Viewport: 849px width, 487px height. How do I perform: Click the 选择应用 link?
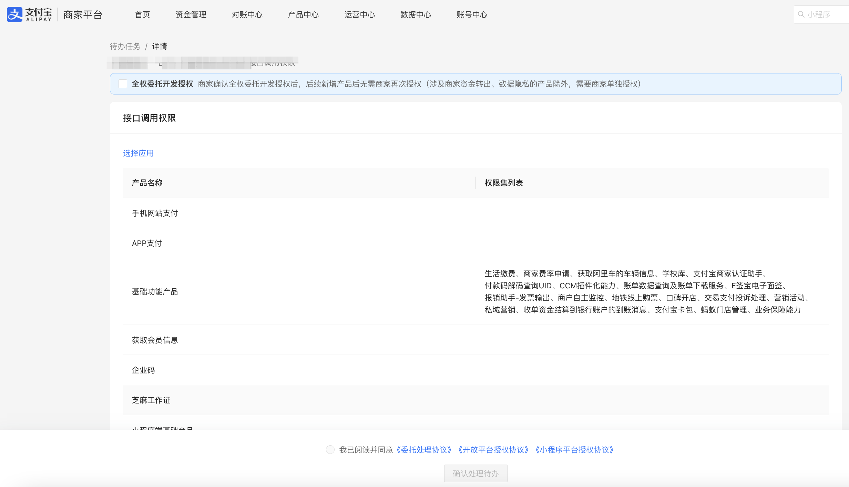point(138,153)
